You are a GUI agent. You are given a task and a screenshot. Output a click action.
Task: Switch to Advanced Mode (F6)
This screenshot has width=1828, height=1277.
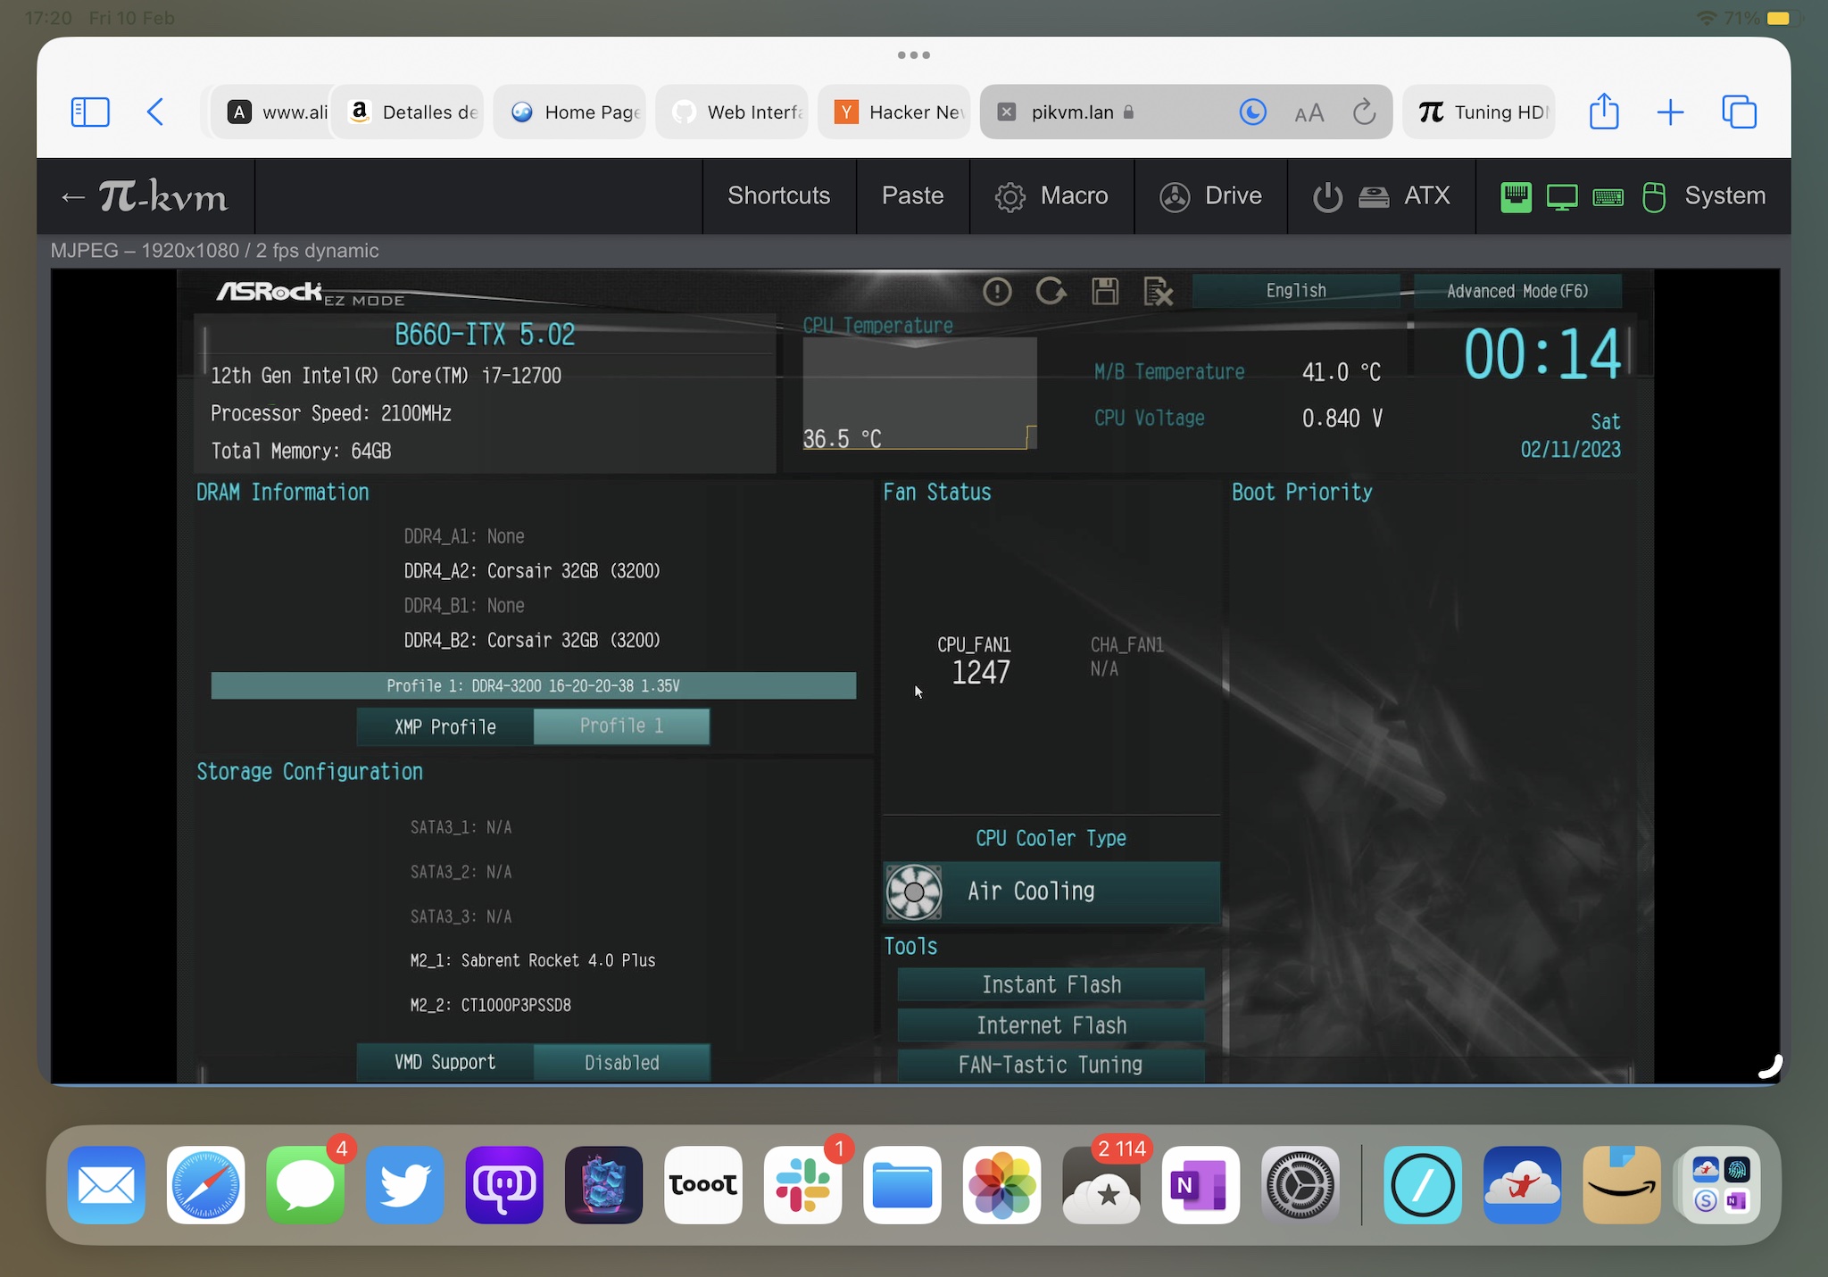point(1517,291)
